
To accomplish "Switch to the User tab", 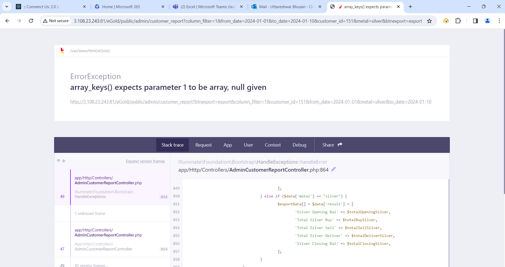I will click(x=248, y=145).
